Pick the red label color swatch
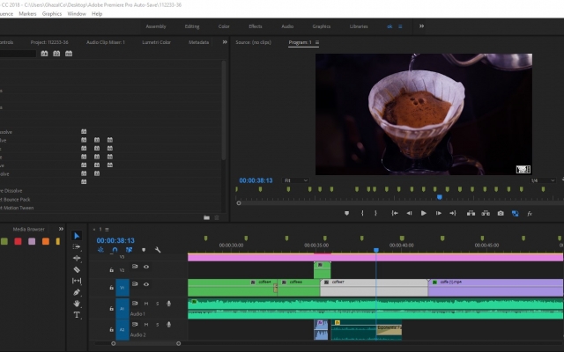The image size is (564, 352). point(18,241)
